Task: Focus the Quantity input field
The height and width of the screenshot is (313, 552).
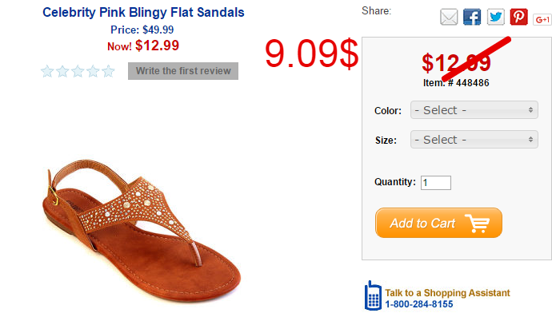Action: tap(436, 183)
